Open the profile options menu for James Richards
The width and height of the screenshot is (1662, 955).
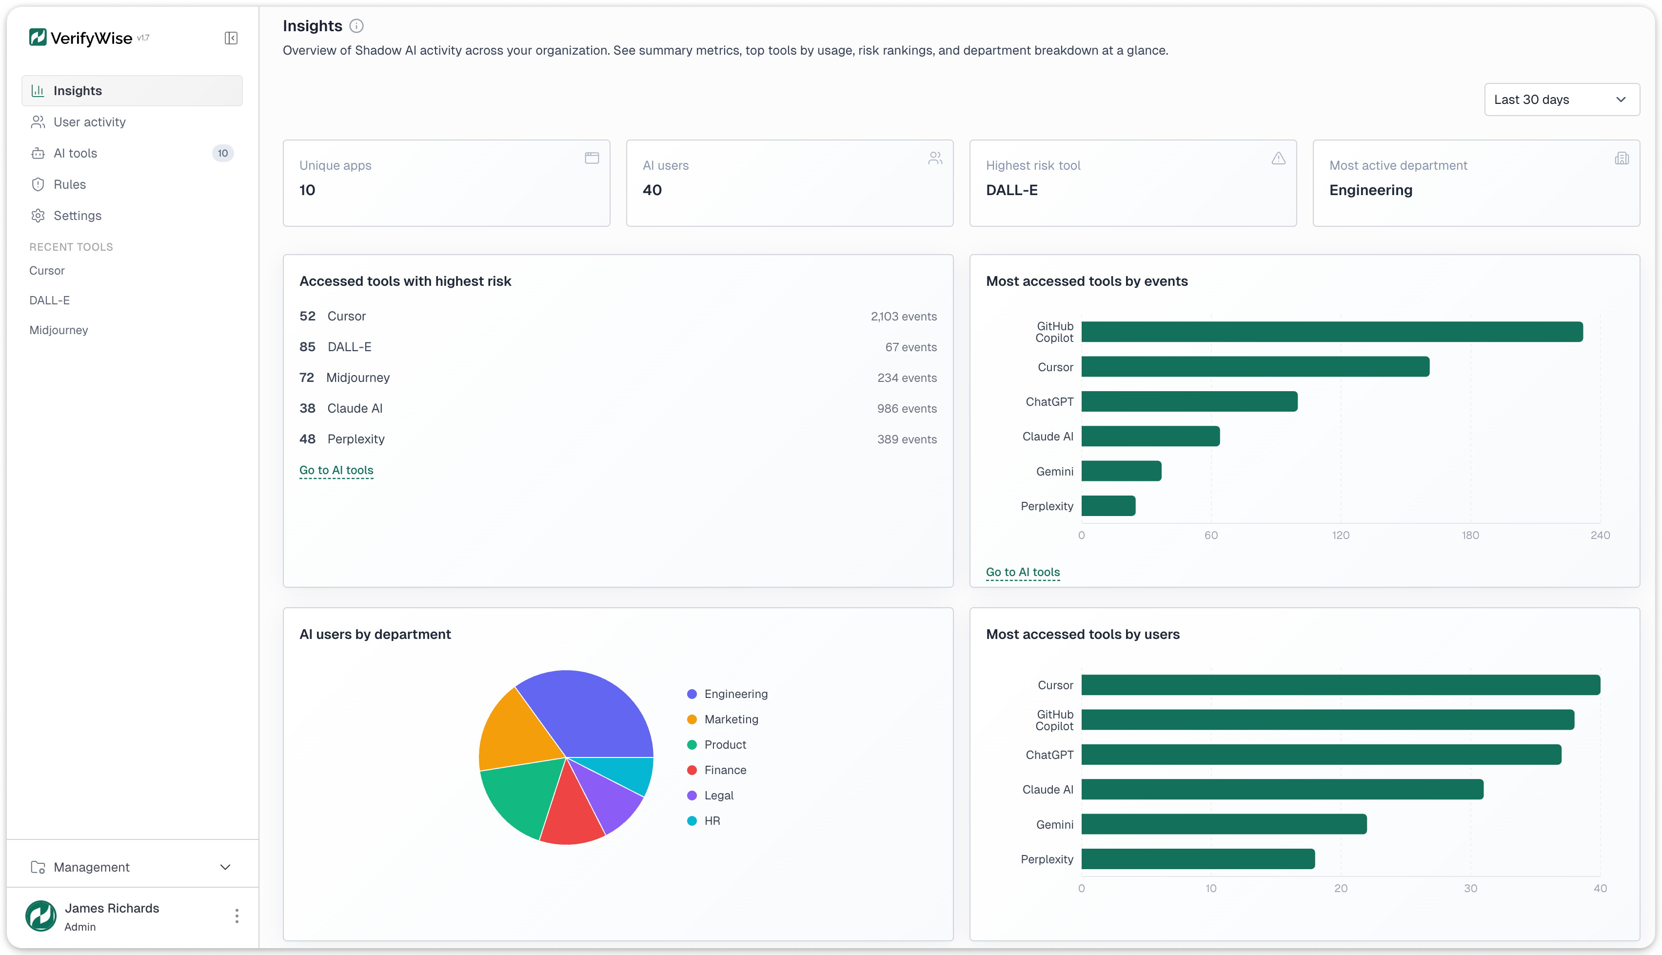[236, 916]
